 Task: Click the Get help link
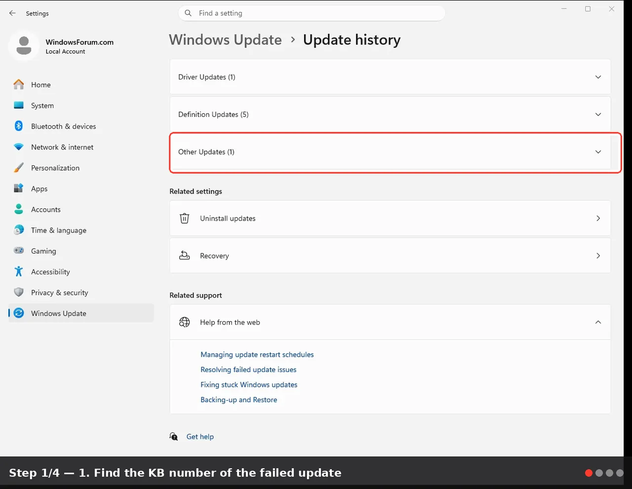[x=200, y=437]
